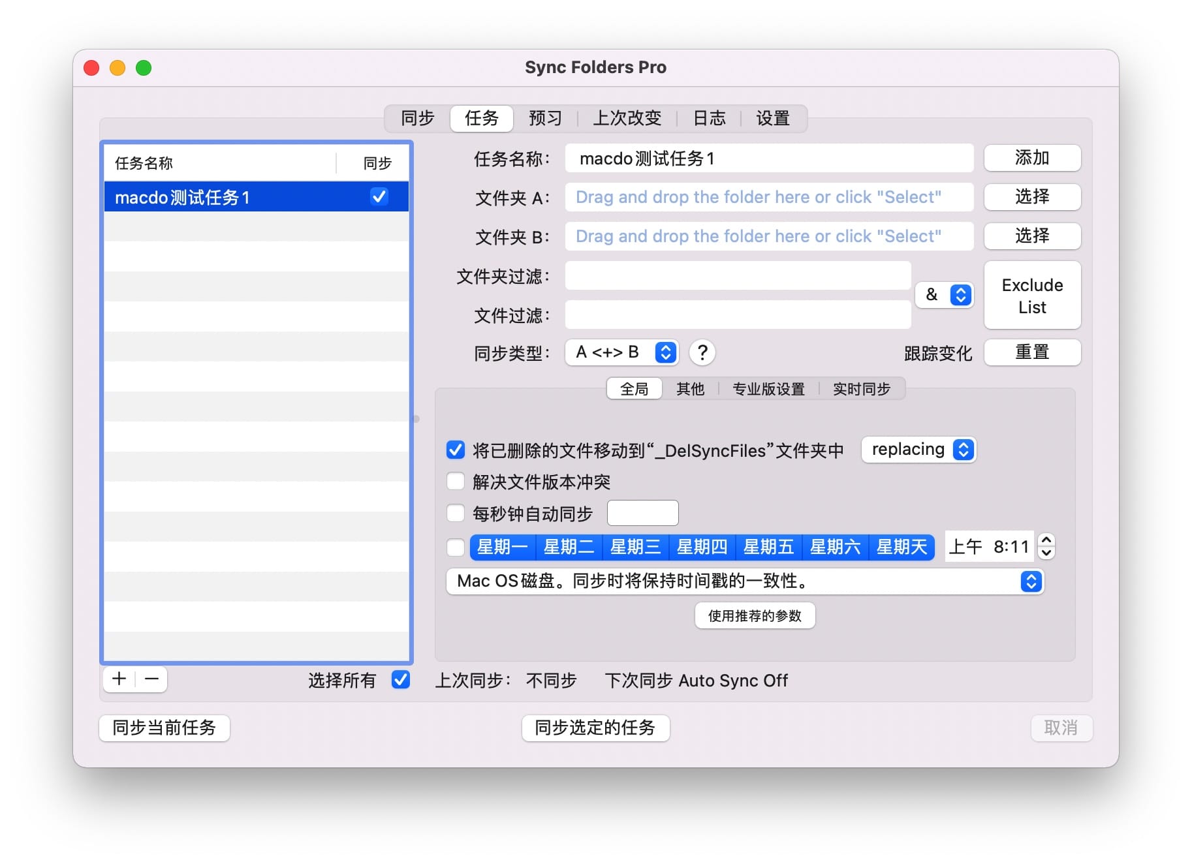
Task: Toggle the 选择所有 checkbox
Action: click(400, 679)
